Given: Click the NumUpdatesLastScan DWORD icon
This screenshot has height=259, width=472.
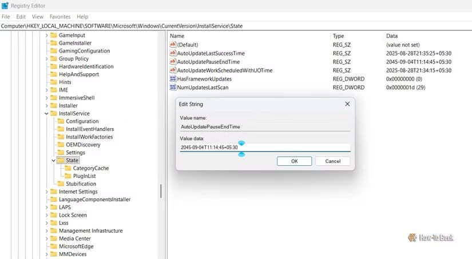Looking at the screenshot, I should point(173,87).
